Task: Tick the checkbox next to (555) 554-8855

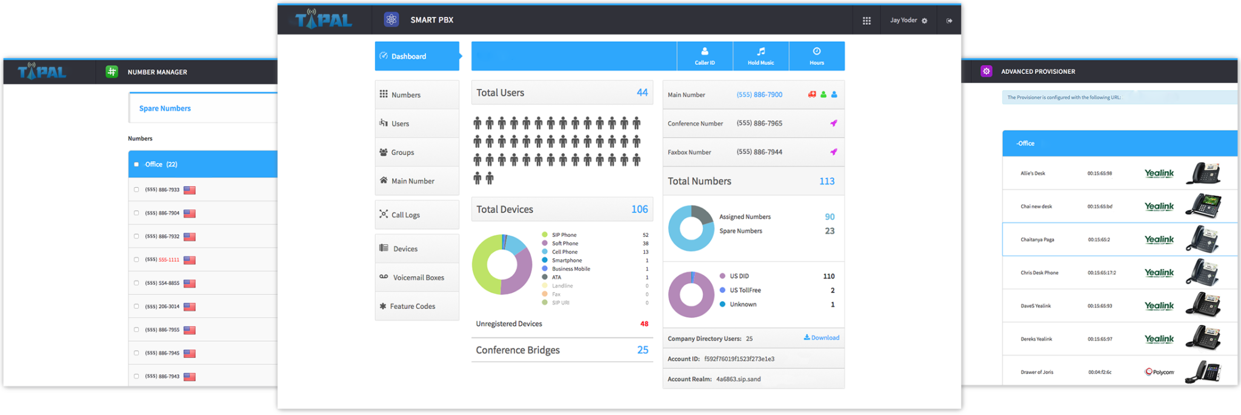Action: [x=136, y=283]
